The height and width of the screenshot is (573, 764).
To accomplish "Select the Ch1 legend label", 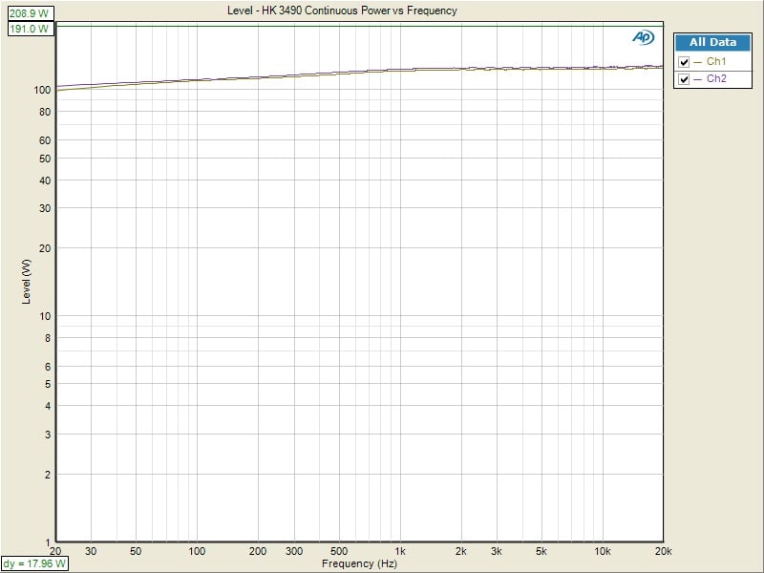I will coord(716,62).
